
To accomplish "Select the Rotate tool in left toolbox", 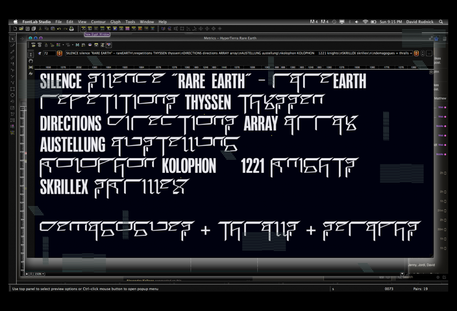I will (12, 102).
